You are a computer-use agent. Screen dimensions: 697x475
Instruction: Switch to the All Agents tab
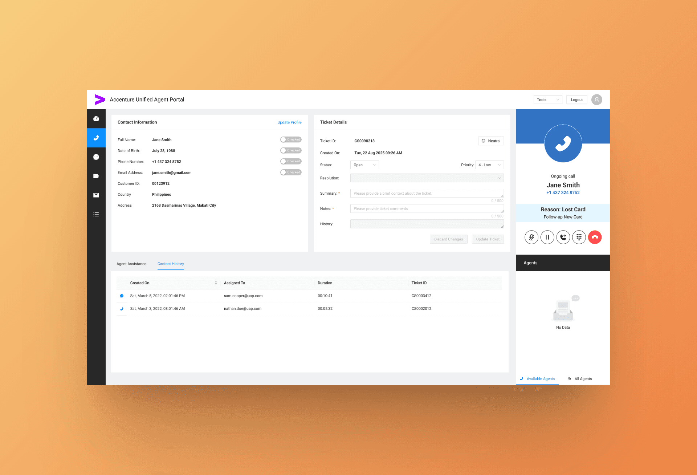pos(580,378)
